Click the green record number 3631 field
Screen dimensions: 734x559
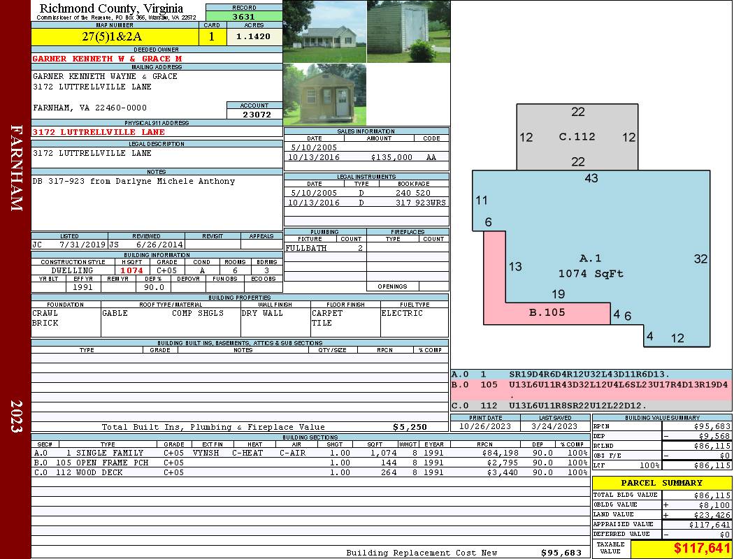(244, 16)
